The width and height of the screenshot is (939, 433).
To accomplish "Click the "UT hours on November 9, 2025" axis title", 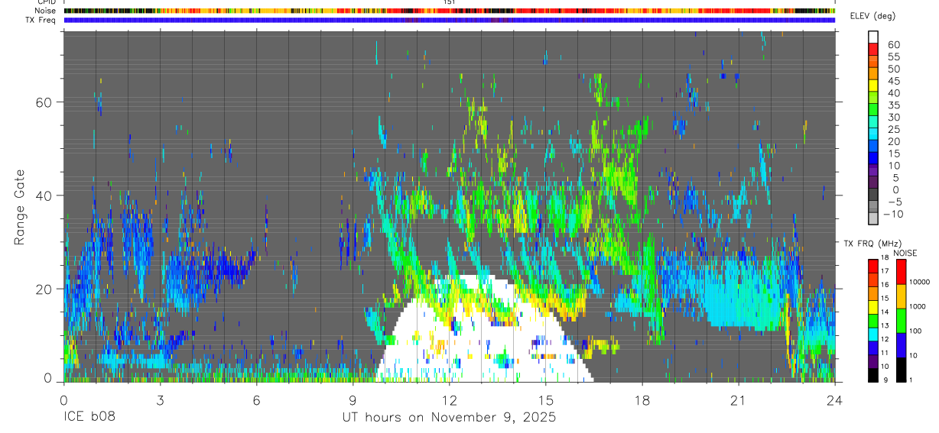I will 449,418.
